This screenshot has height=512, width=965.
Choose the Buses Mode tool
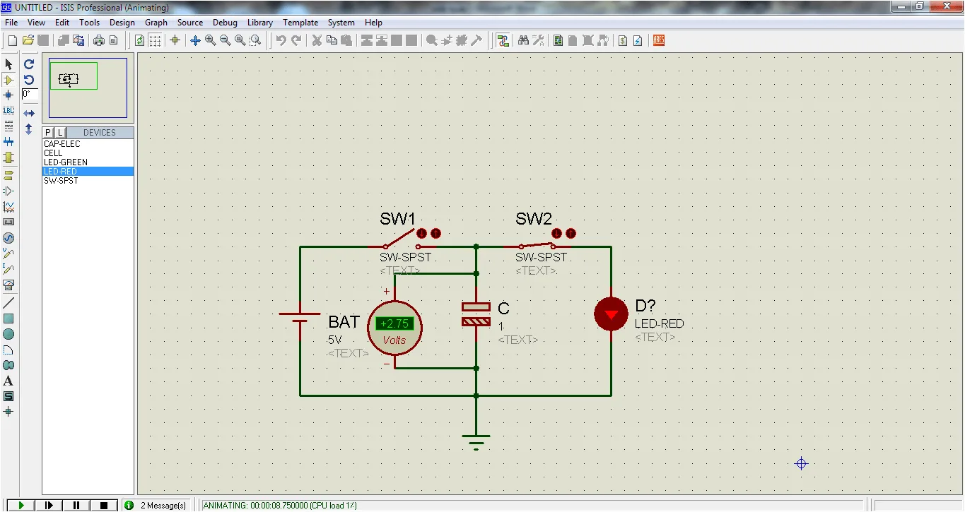coord(8,142)
